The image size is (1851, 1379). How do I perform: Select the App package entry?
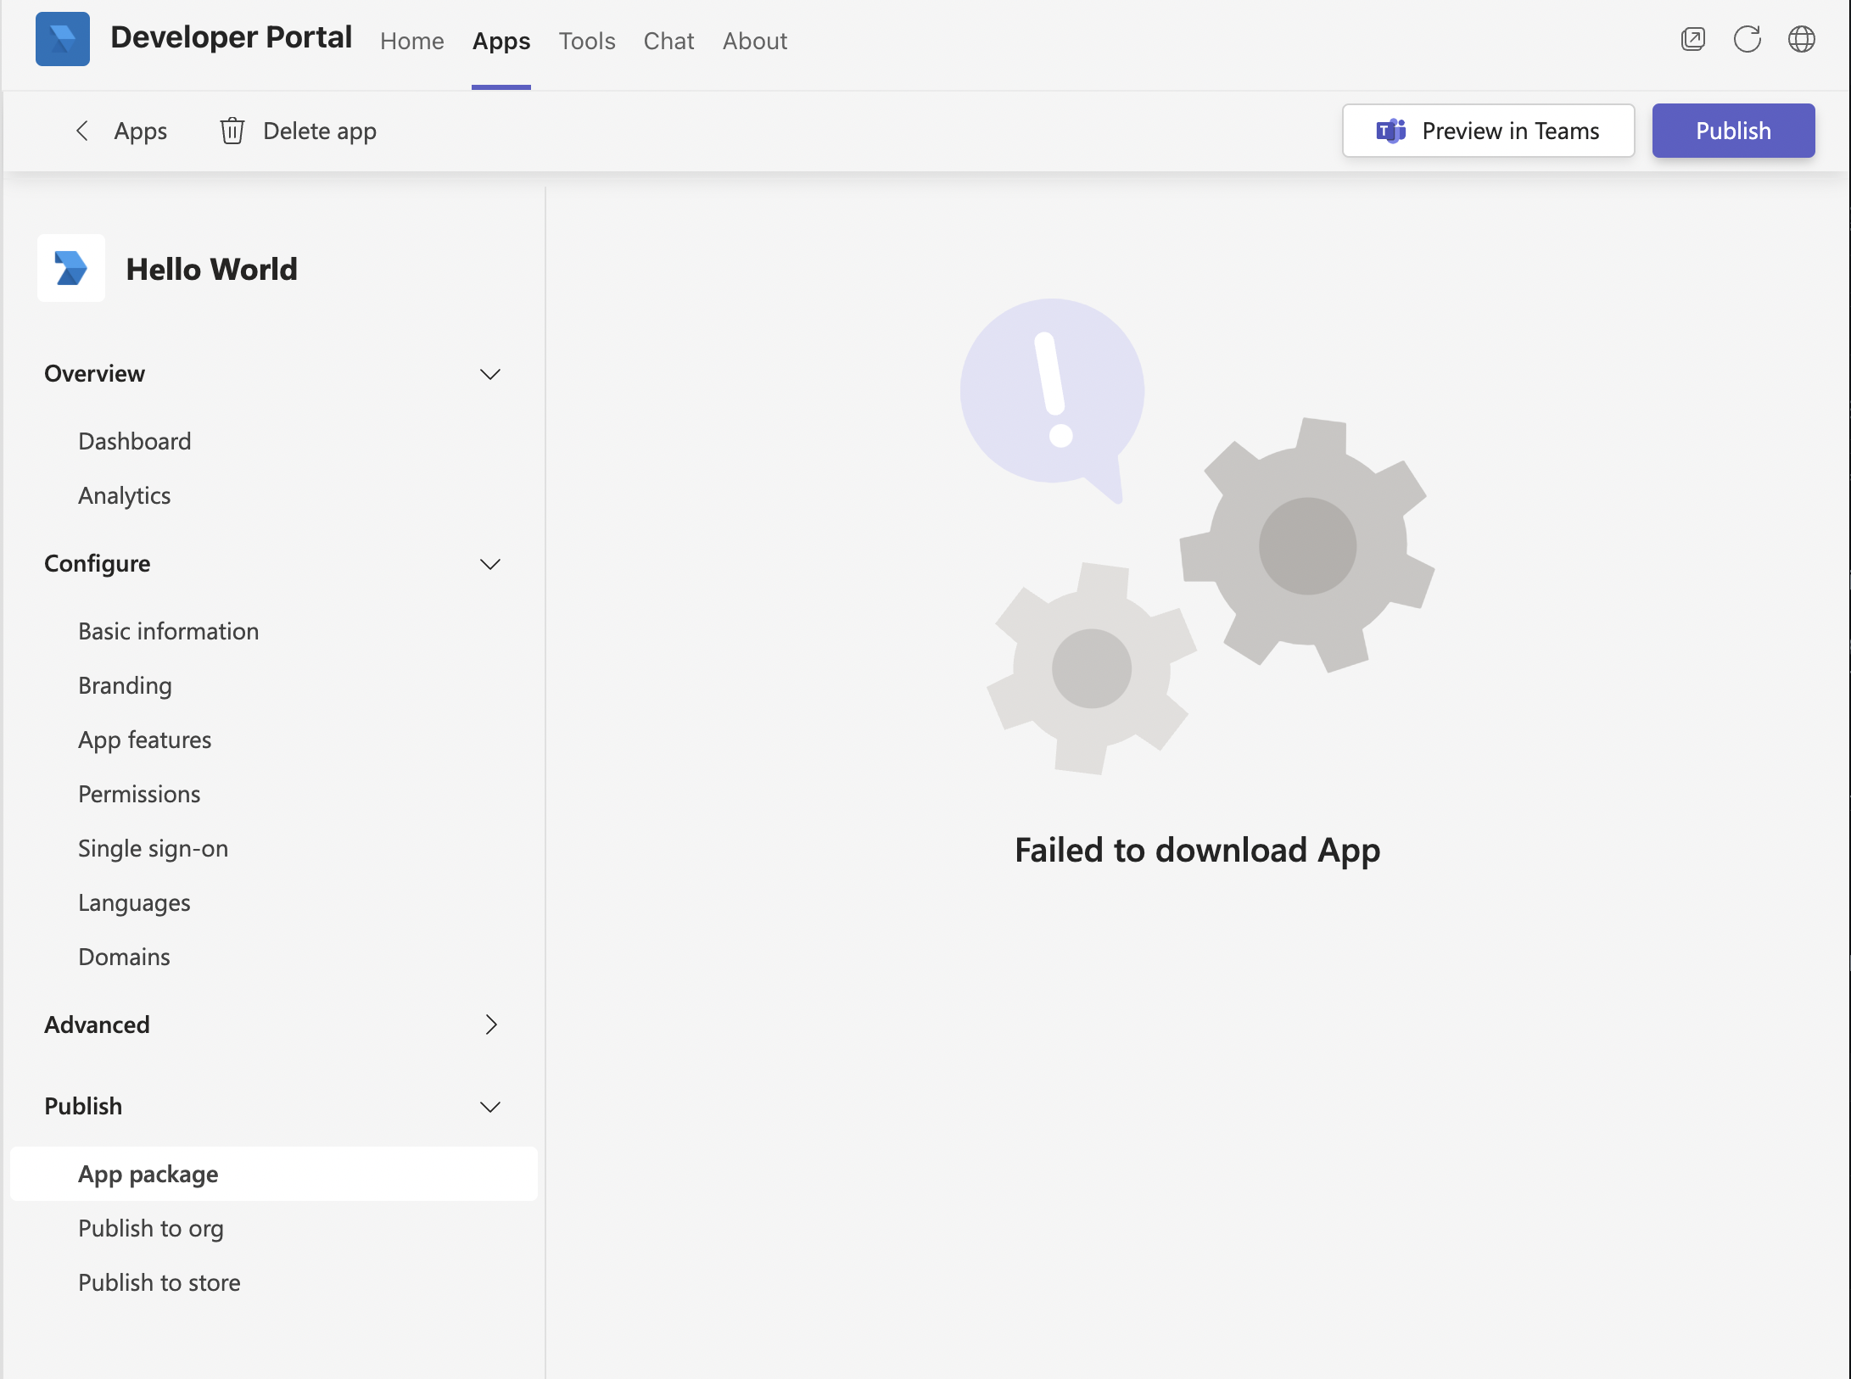tap(148, 1174)
